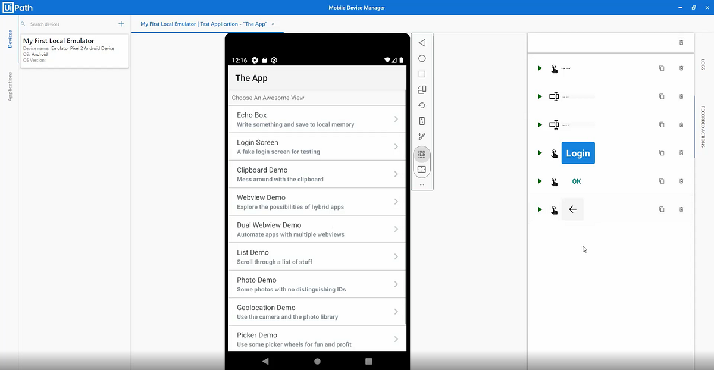Add a new device with the plus button
This screenshot has height=370, width=714.
(121, 24)
